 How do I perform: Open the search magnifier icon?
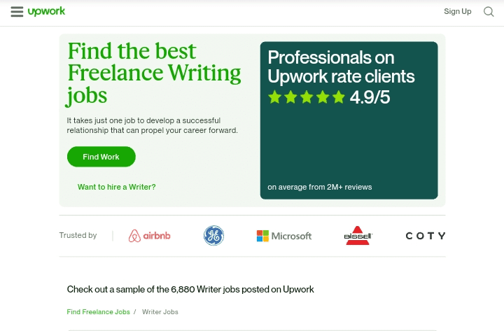(489, 12)
